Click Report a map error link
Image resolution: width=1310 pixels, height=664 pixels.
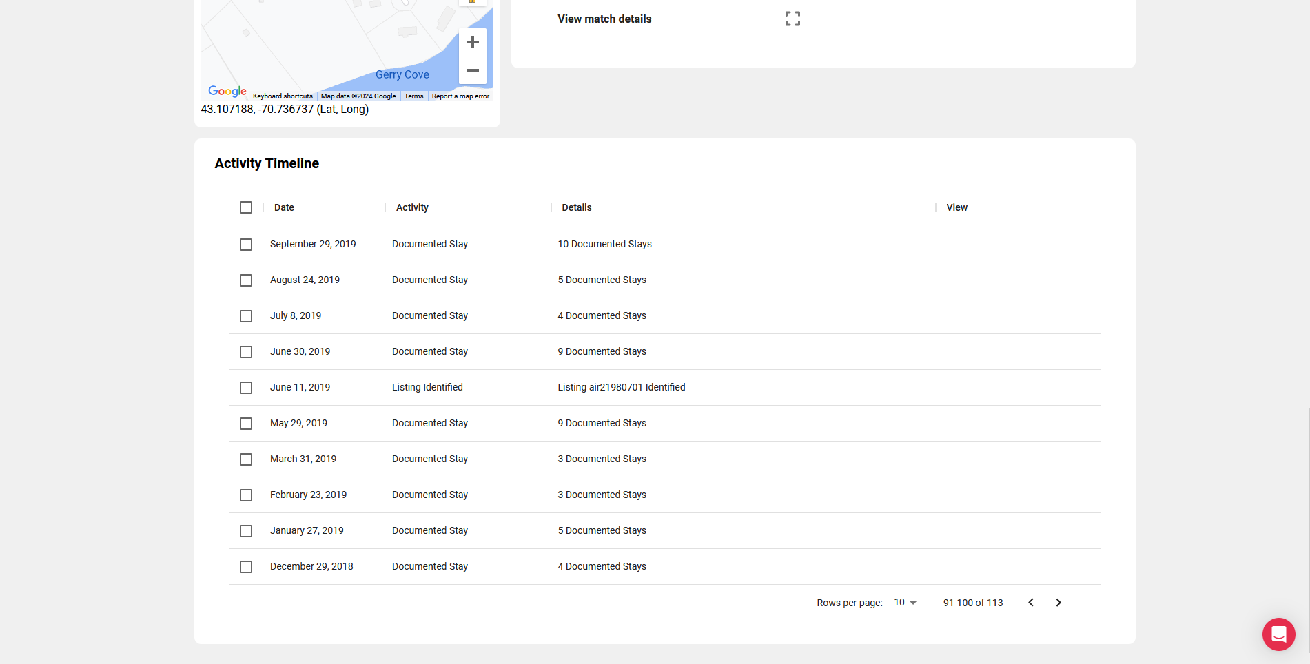tap(460, 96)
